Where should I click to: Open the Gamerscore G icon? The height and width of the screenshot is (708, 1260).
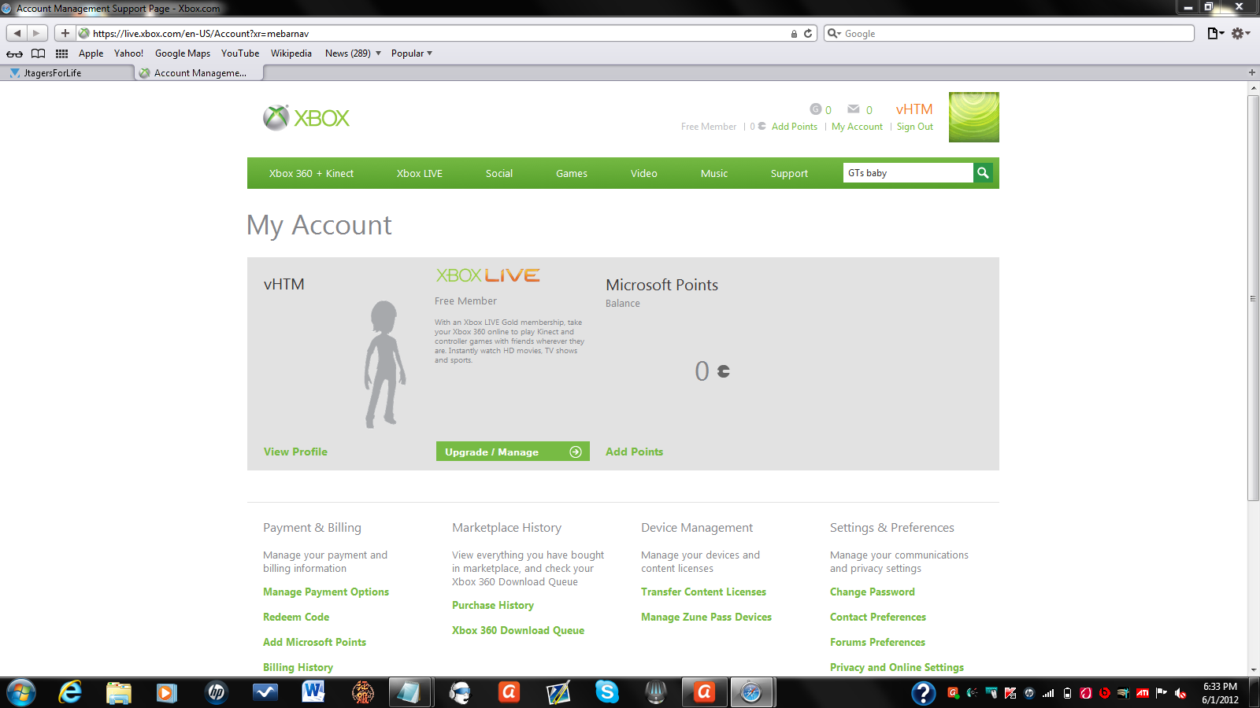coord(815,109)
